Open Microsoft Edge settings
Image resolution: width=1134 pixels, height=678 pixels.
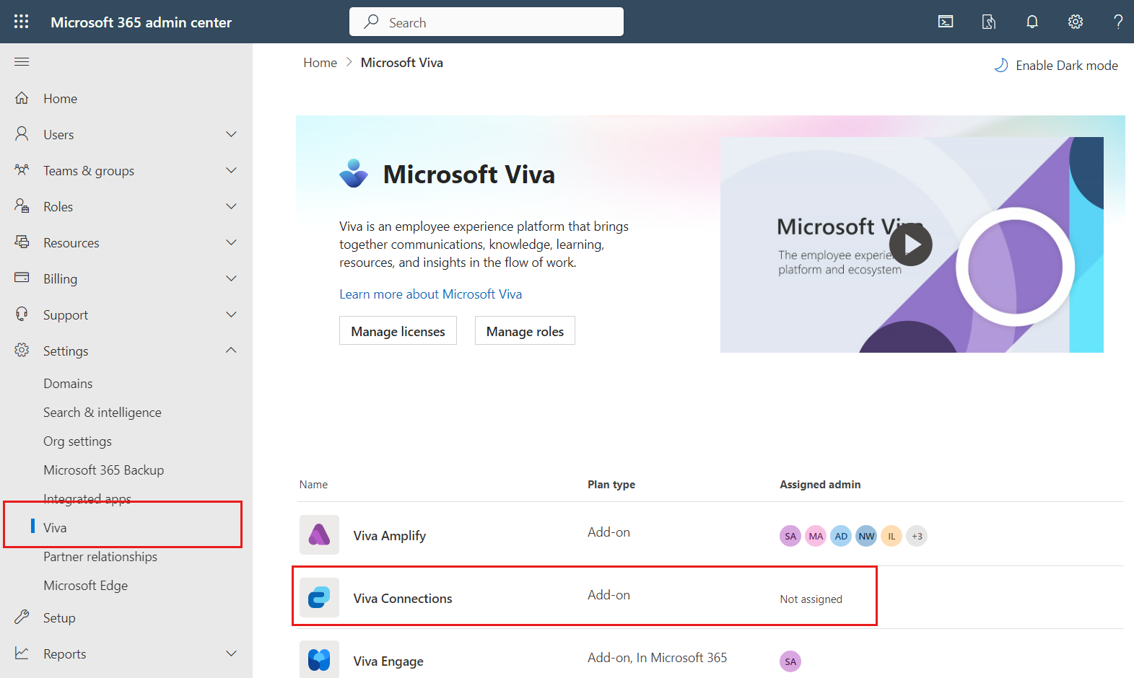(x=86, y=586)
